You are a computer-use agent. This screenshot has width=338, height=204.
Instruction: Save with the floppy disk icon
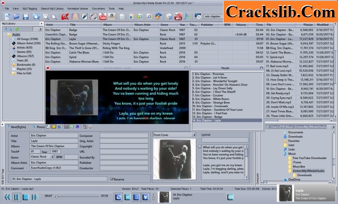point(26,16)
